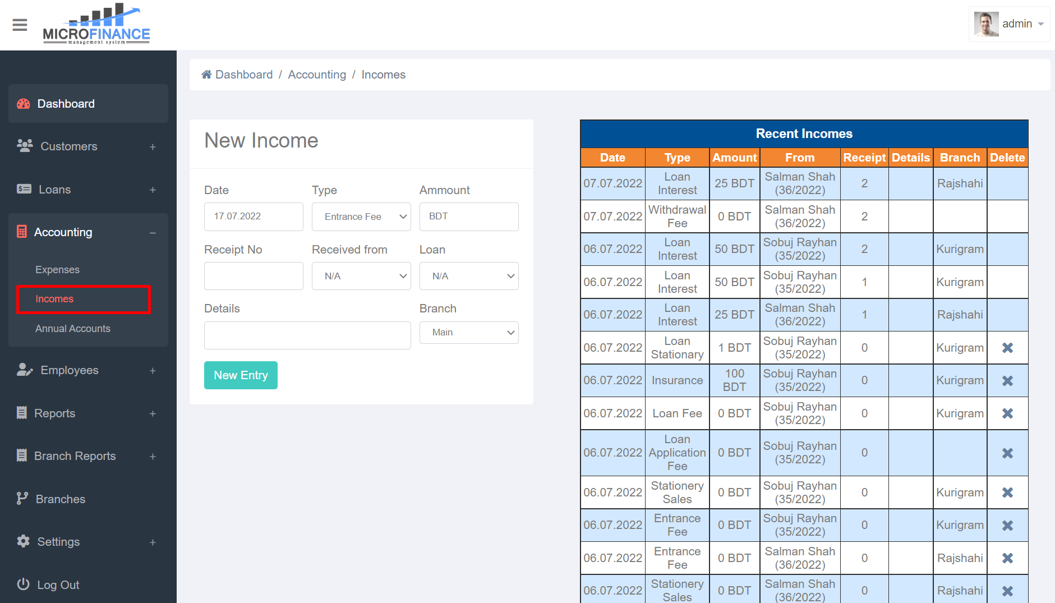Click the Loans money icon

click(24, 189)
